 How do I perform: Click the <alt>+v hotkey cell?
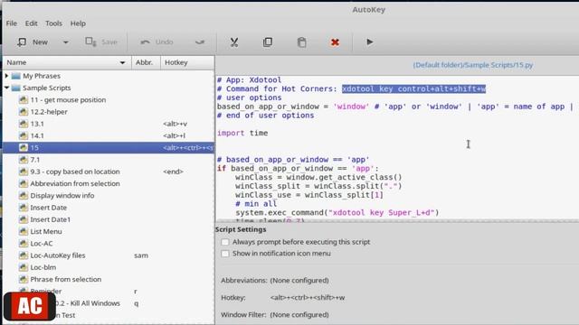175,124
